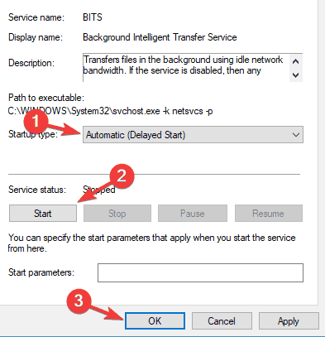Click the Startup type dropdown chevron arrow
Viewport: 325px width, 337px height.
pyautogui.click(x=296, y=135)
